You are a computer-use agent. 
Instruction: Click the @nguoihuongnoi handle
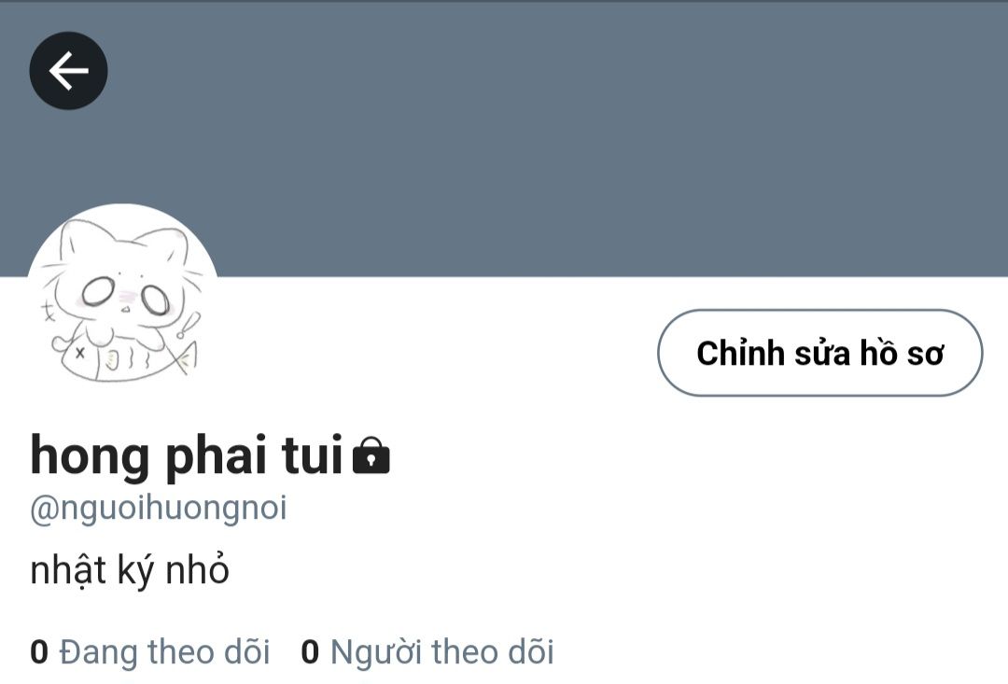158,508
